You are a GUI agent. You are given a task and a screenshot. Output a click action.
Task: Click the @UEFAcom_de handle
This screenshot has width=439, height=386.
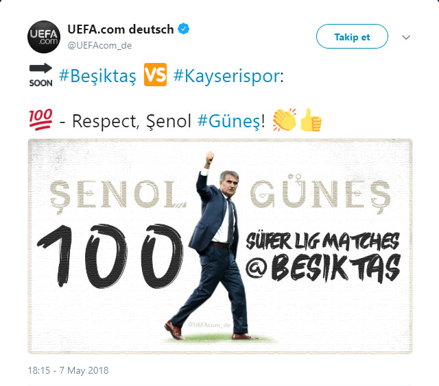pos(99,46)
